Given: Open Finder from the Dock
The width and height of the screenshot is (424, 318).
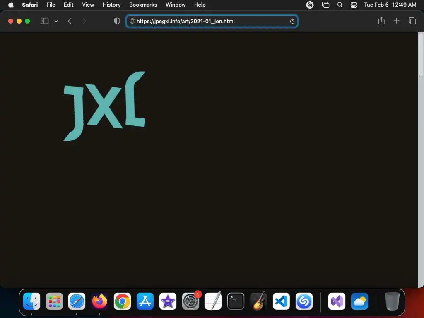Looking at the screenshot, I should 31,301.
